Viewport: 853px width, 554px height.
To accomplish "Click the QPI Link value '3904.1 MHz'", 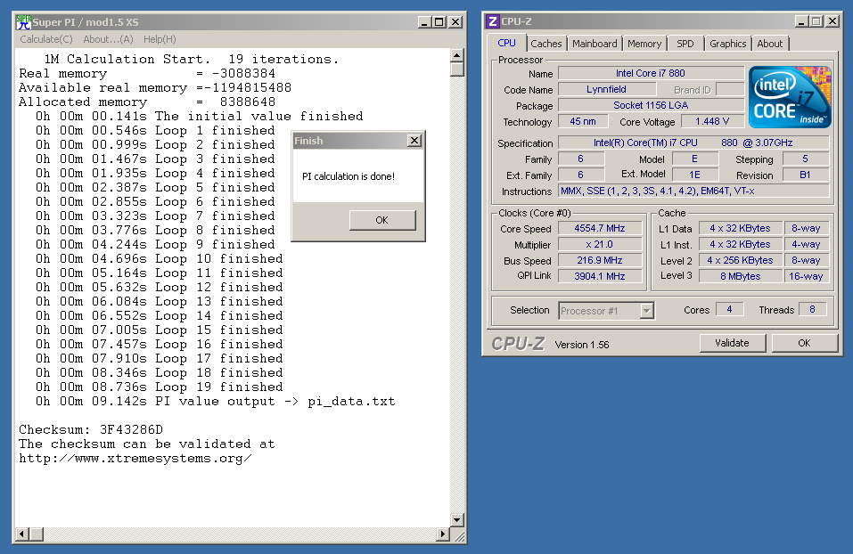I will click(x=600, y=276).
